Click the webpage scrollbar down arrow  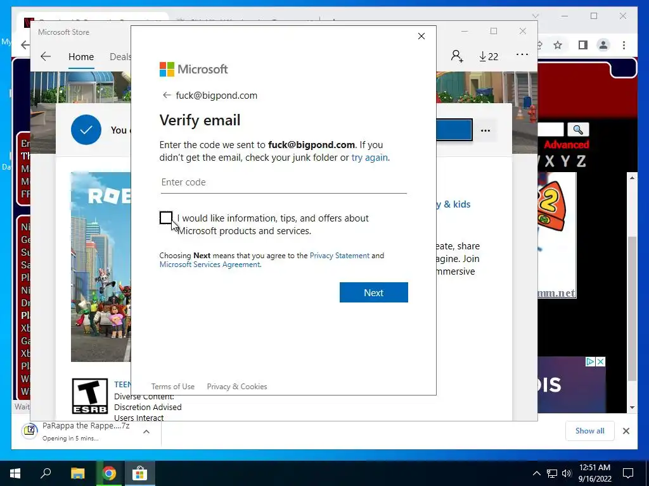coord(632,408)
